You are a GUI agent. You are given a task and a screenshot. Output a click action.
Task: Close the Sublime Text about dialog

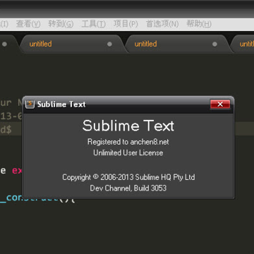[x=220, y=104]
